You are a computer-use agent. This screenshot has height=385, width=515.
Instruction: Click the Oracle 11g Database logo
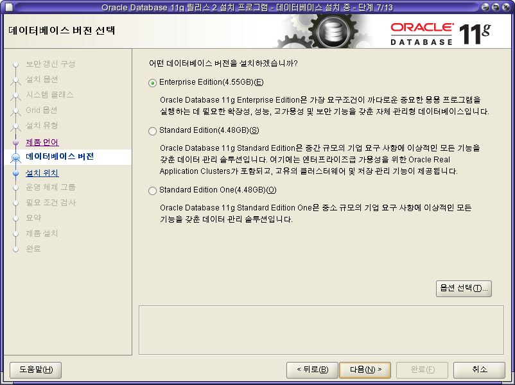tap(440, 31)
